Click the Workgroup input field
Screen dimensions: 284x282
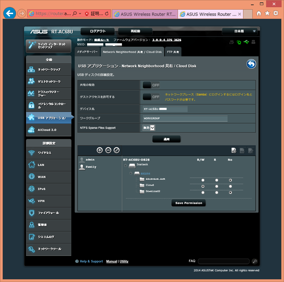tap(185, 119)
